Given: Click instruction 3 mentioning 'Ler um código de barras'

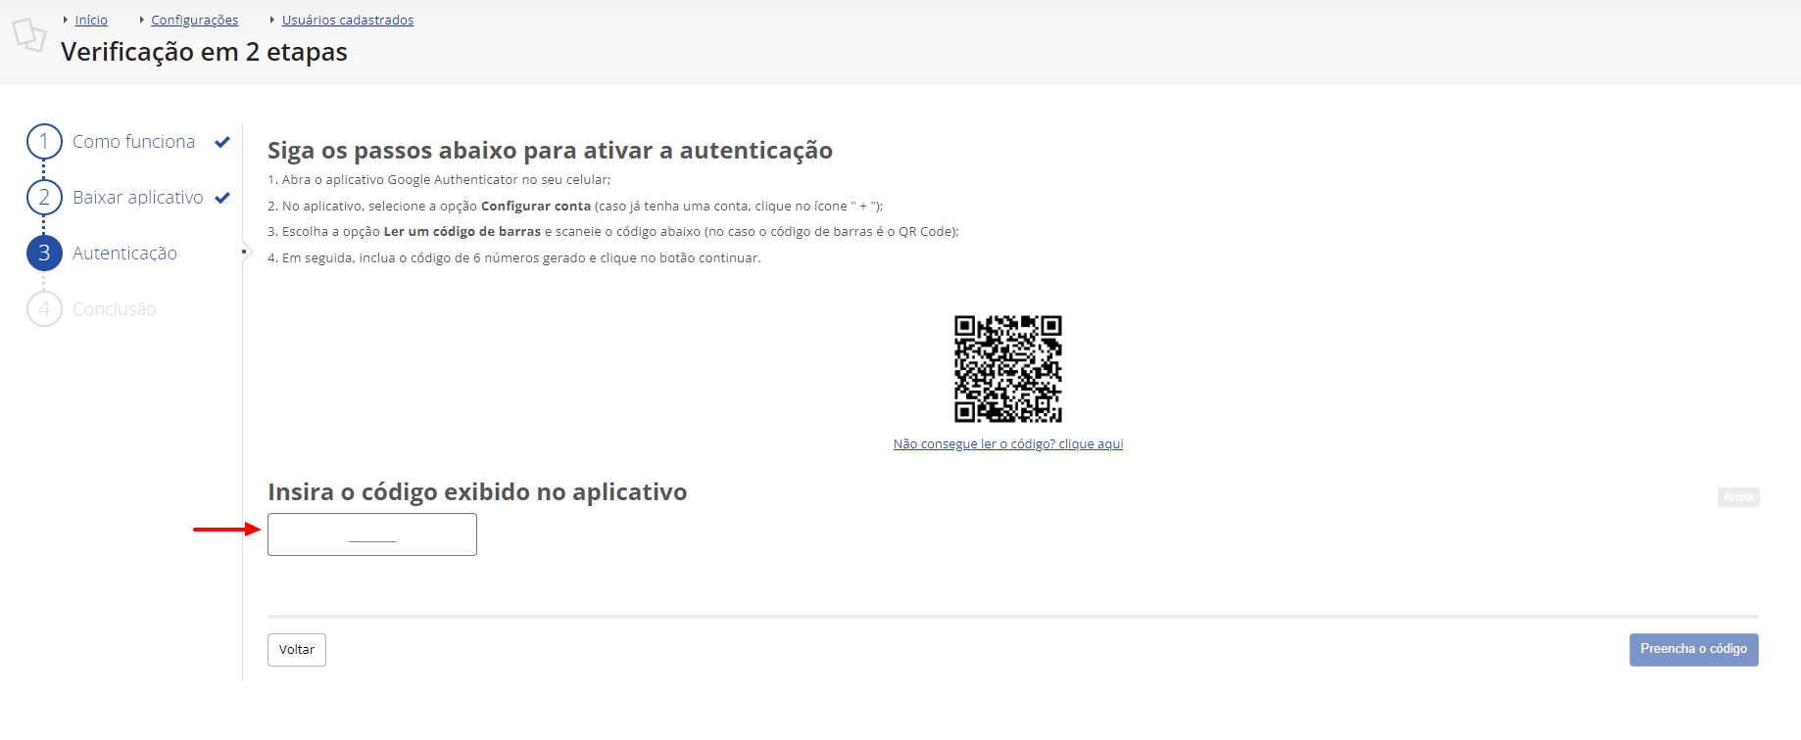Looking at the screenshot, I should [x=613, y=232].
